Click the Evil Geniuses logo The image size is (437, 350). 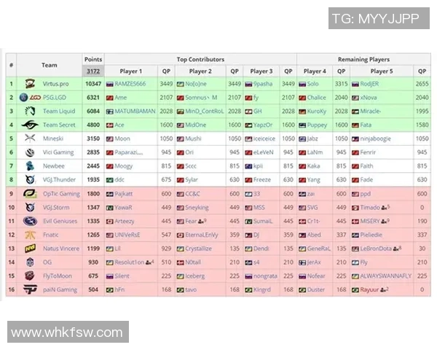tap(29, 221)
